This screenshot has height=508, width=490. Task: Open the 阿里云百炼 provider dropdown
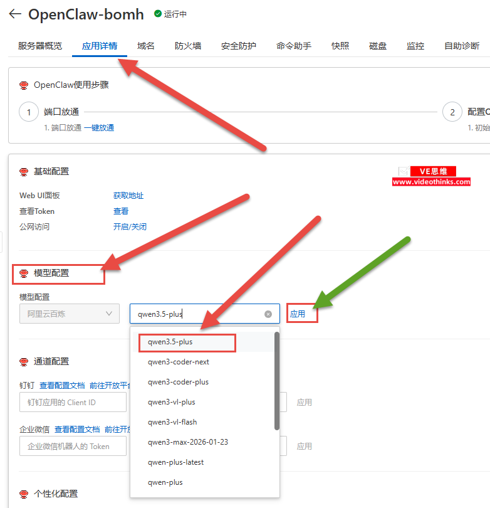[69, 314]
